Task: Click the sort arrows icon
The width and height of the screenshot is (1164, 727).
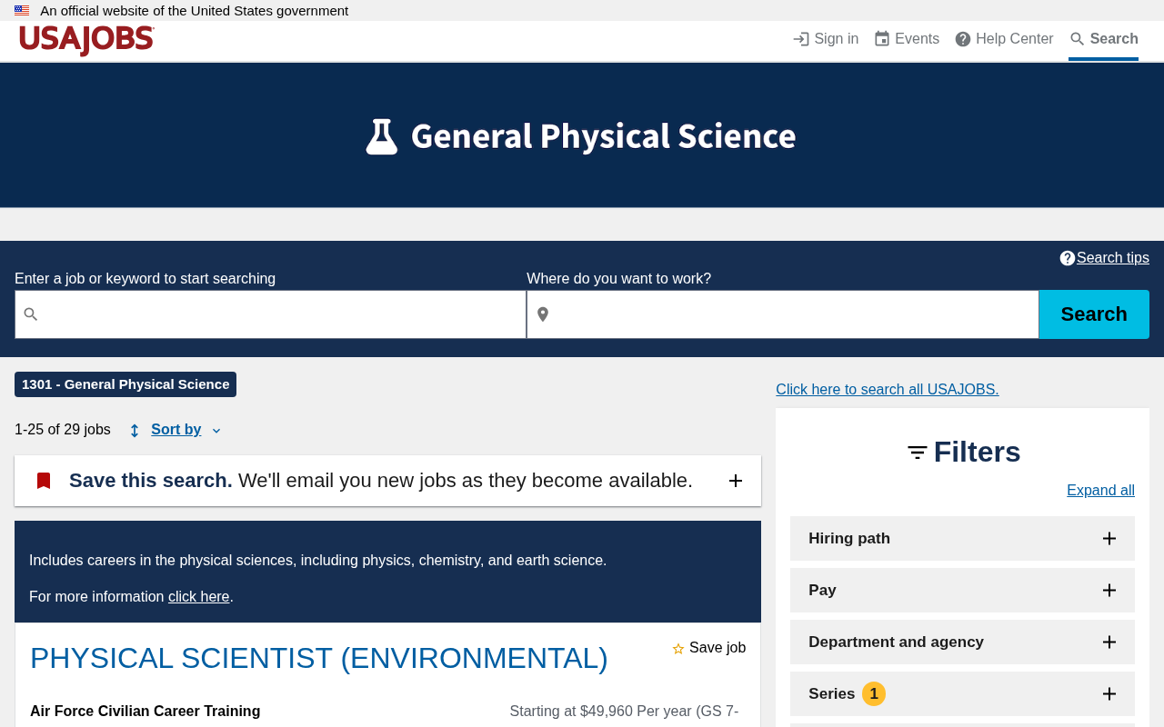Action: [135, 431]
